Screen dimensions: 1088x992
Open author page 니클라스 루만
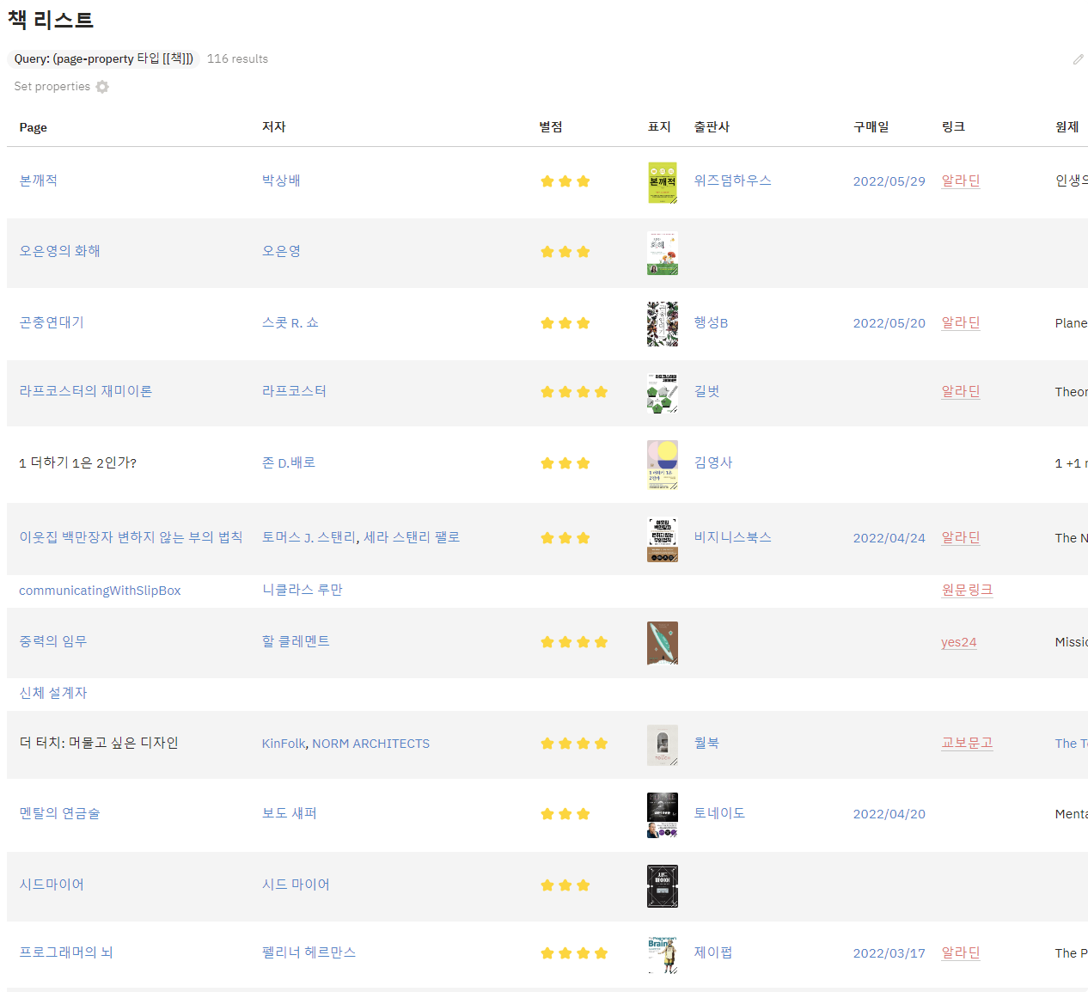(x=303, y=590)
